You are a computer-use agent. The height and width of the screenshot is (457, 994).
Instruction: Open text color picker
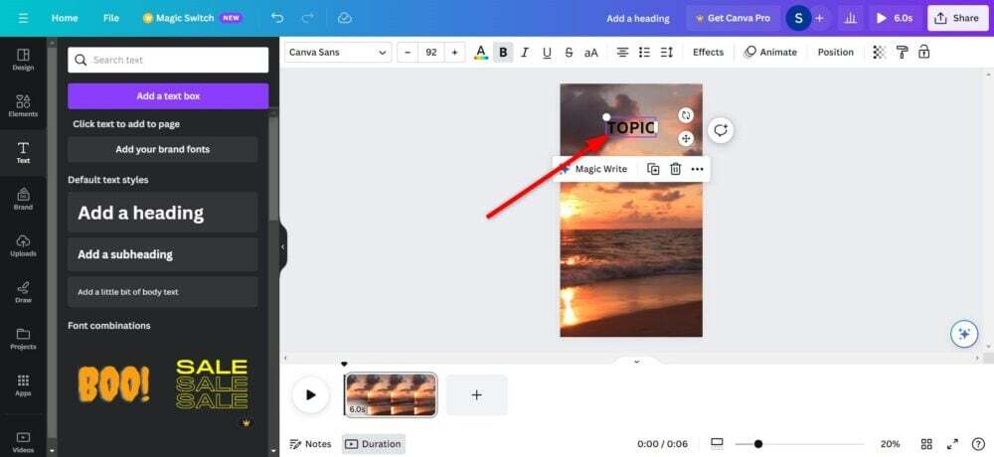pyautogui.click(x=481, y=53)
